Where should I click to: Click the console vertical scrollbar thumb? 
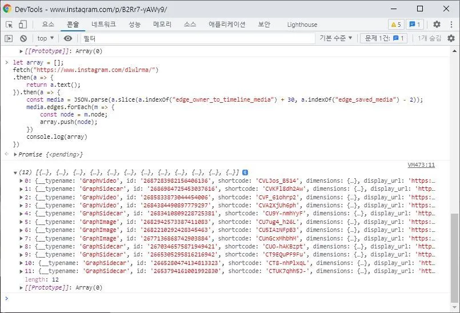tap(454, 258)
